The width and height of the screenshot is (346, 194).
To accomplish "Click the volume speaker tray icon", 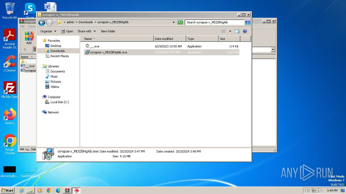I will tap(307, 190).
